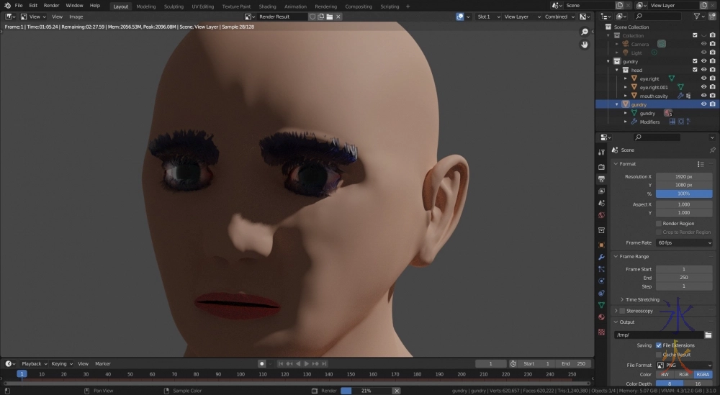Screen dimensions: 720x395
Task: Select the BW color mode button
Action: pyautogui.click(x=665, y=375)
